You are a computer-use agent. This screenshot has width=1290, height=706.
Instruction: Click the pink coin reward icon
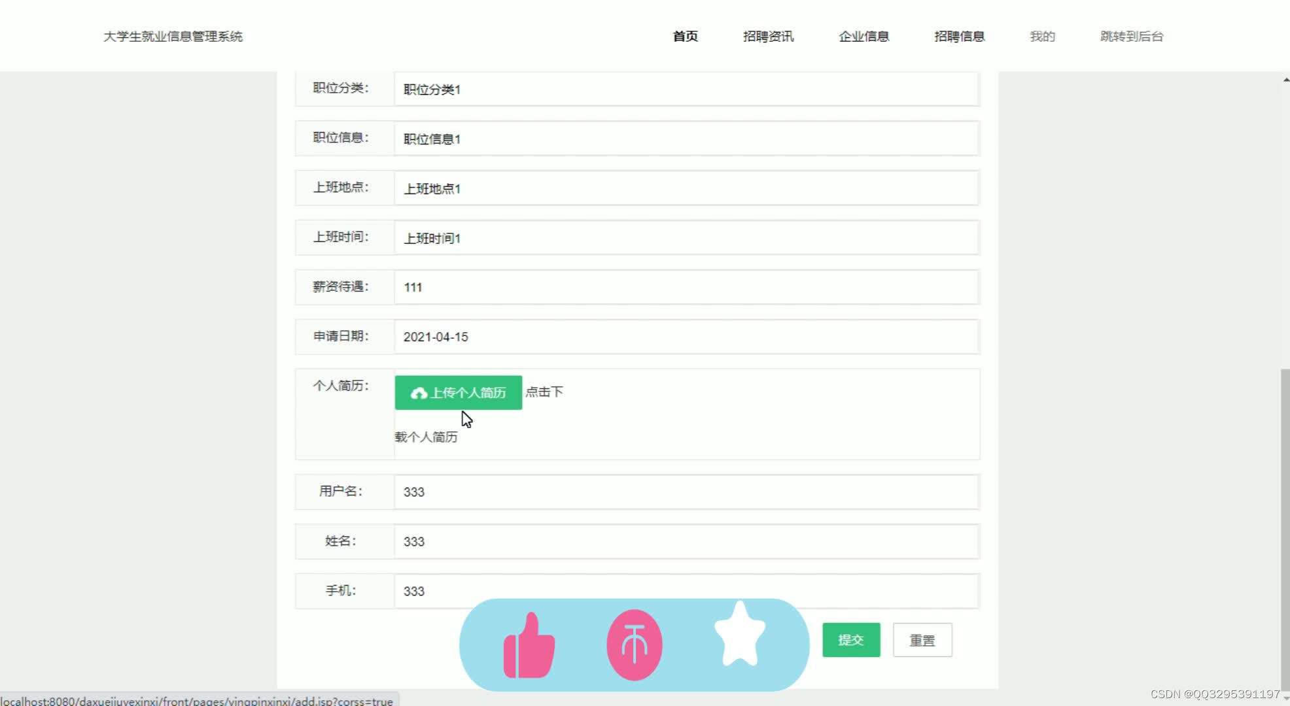pos(634,645)
